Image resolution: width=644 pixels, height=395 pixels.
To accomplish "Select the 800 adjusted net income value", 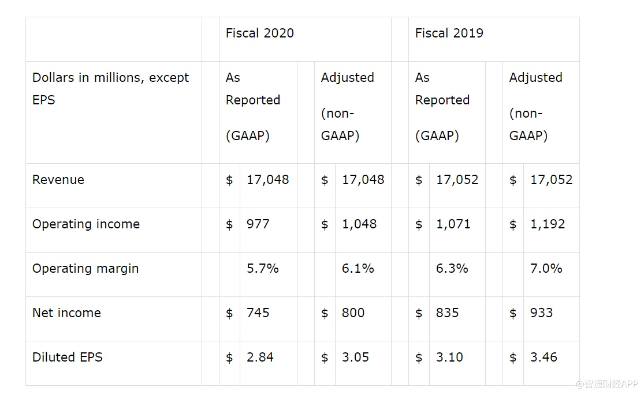I will click(x=353, y=313).
